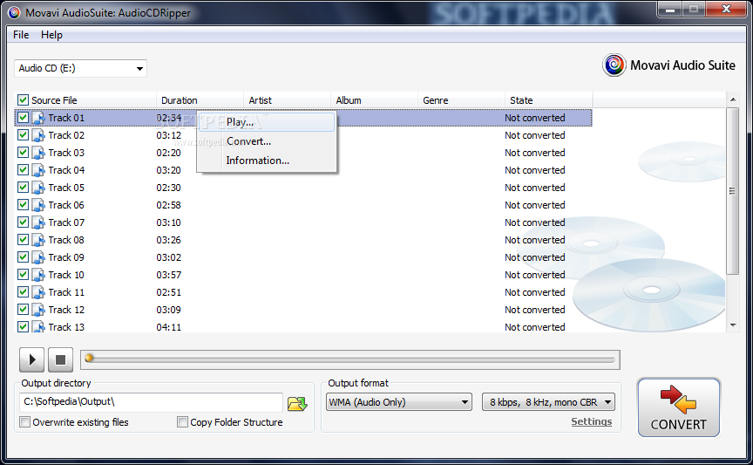
Task: Click Track 07 duration 03:10
Action: pos(168,222)
